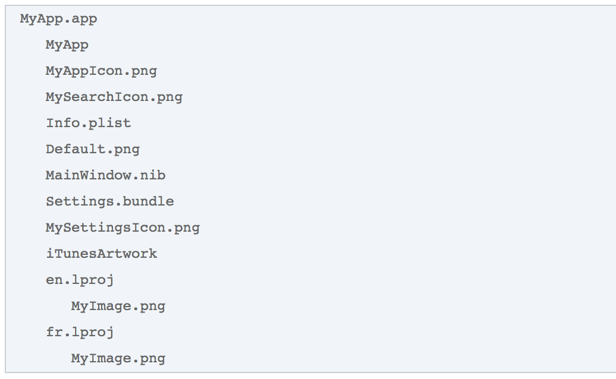The width and height of the screenshot is (616, 379).
Task: Click the en.lproj folder line
Action: [80, 280]
